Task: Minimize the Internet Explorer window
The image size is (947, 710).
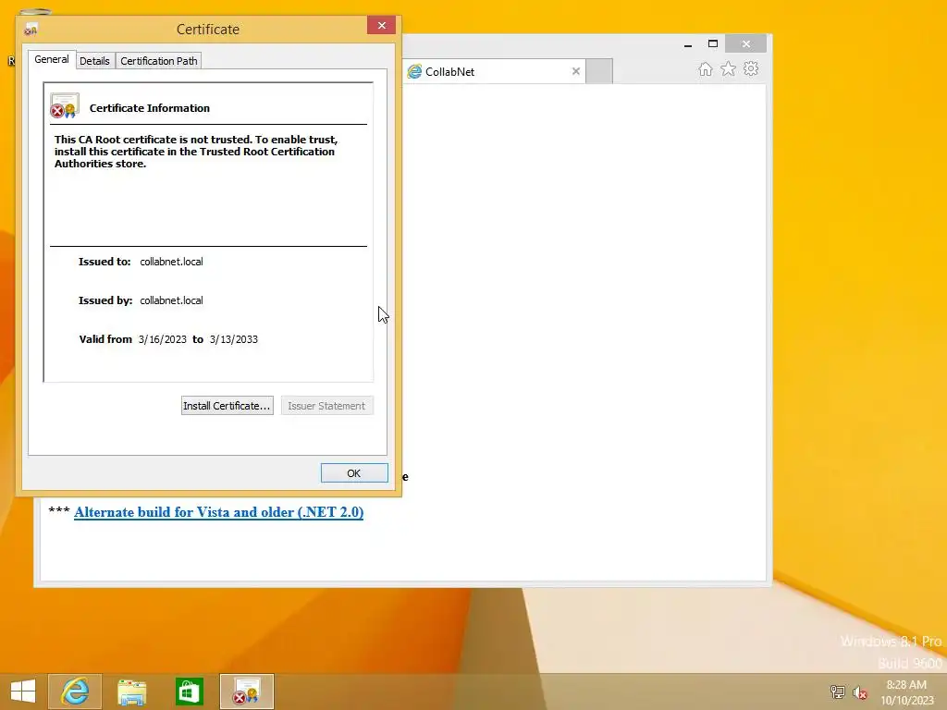Action: pos(688,44)
